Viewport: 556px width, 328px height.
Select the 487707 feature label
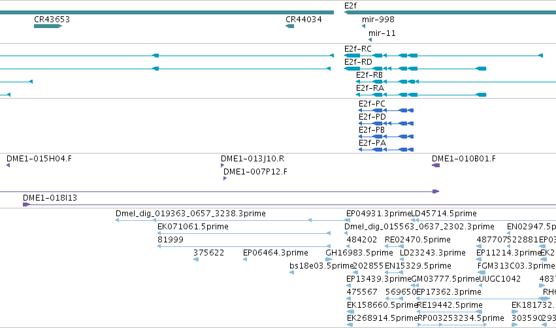pos(492,240)
